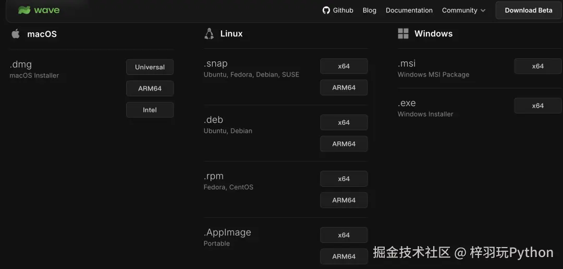This screenshot has width=563, height=269.
Task: Click the .exe format label
Action: [407, 103]
